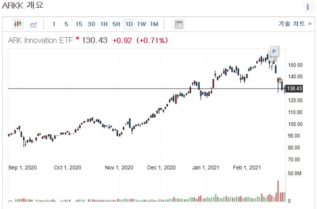Open the chart layout panel icon
Image resolution: width=317 pixels, height=209 pixels.
coord(179,24)
